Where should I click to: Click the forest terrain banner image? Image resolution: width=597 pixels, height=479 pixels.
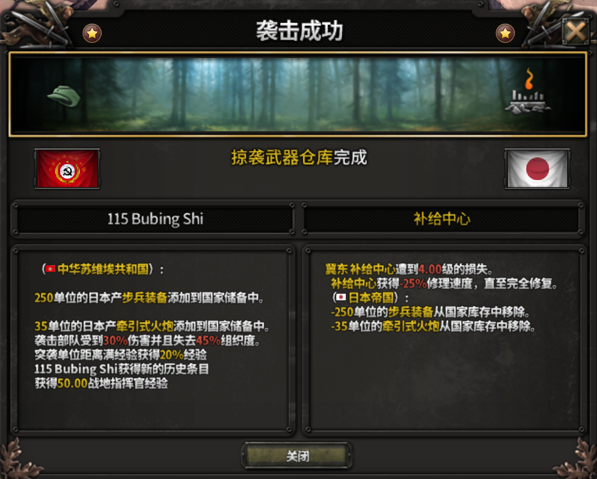pos(298,94)
